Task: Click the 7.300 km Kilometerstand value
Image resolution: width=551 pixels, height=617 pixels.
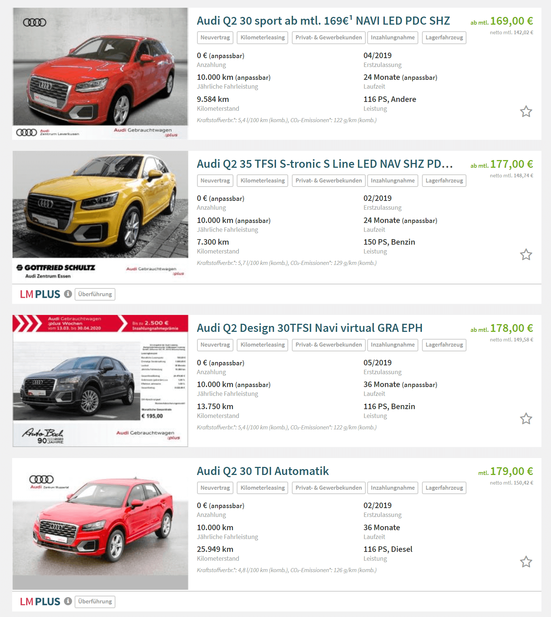Action: pyautogui.click(x=213, y=242)
